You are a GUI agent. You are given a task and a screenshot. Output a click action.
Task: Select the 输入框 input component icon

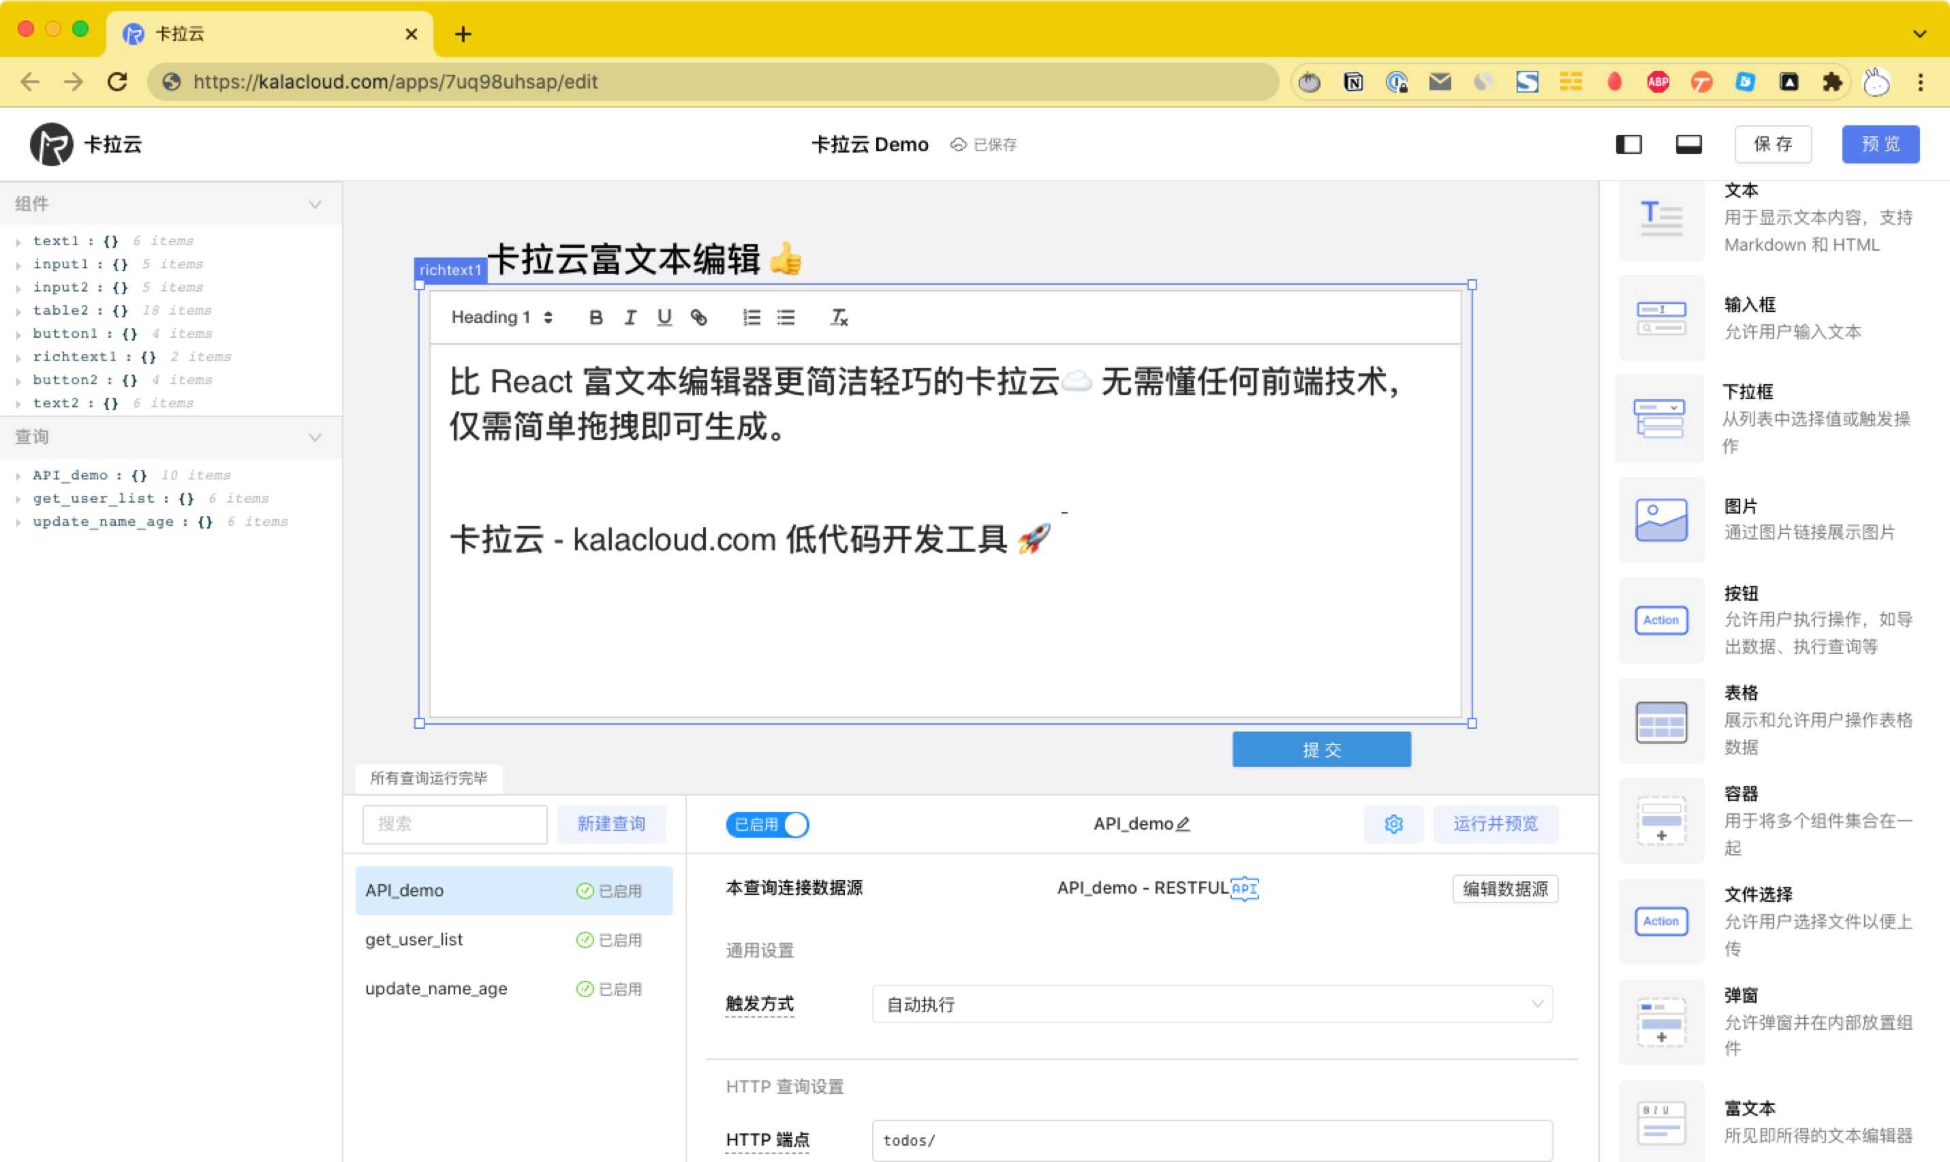pyautogui.click(x=1661, y=318)
